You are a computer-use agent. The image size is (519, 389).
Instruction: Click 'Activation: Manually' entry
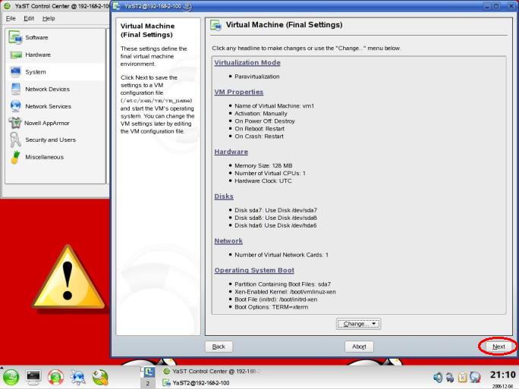pos(261,114)
